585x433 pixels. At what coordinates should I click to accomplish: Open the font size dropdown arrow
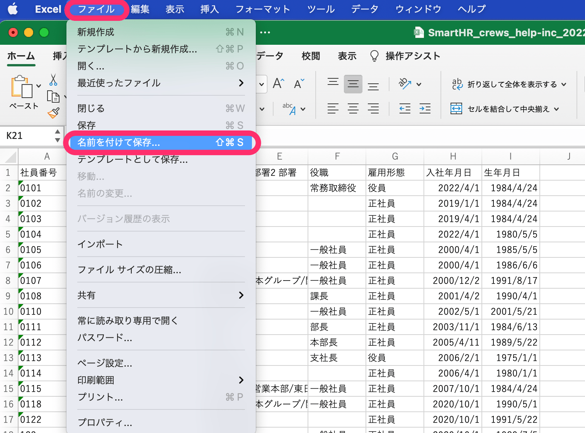point(262,84)
